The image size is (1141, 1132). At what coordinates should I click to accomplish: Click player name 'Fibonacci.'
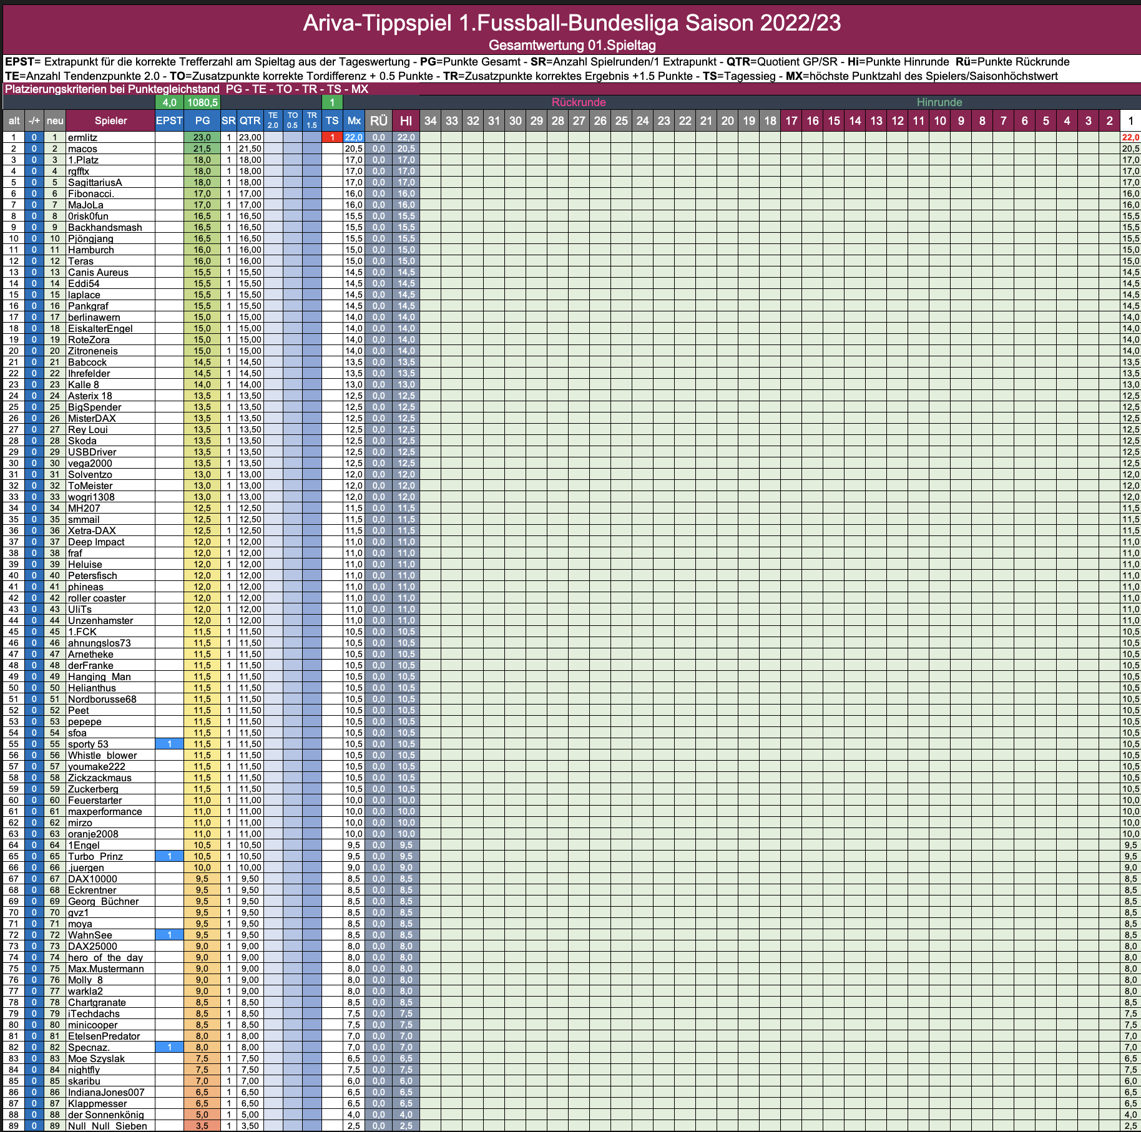[x=91, y=193]
